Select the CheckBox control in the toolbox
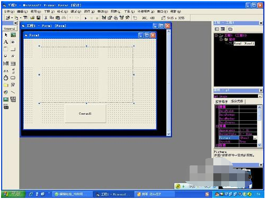 (6, 56)
